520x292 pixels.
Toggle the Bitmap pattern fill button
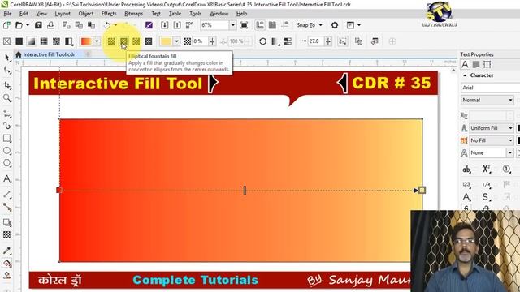(x=56, y=41)
